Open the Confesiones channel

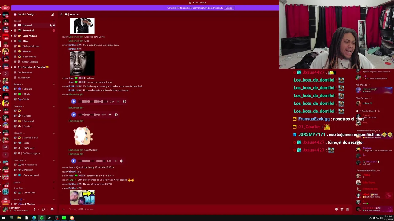[x=25, y=72]
